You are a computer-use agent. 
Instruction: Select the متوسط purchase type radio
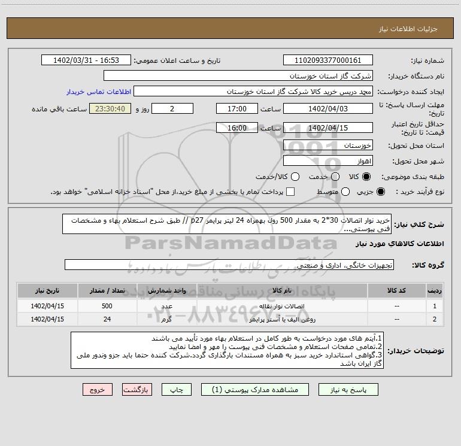click(345, 192)
